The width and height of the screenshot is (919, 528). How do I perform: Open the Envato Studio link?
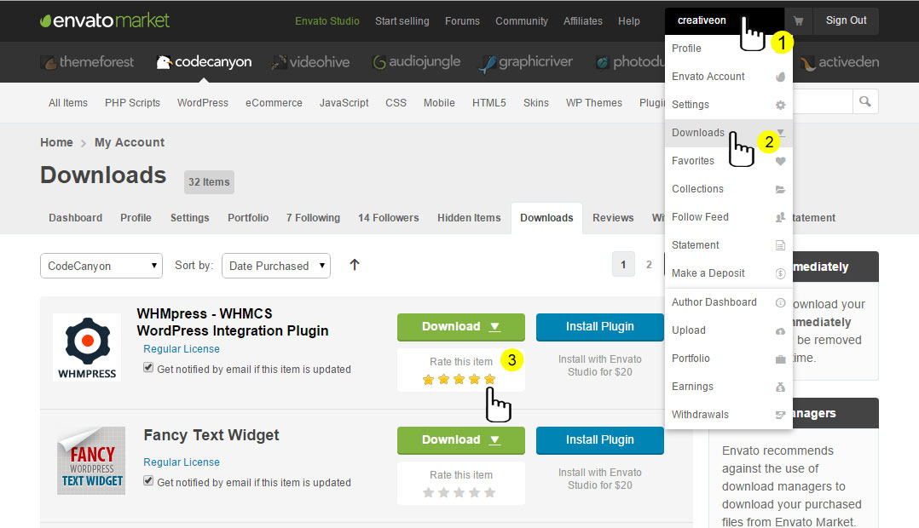(x=327, y=21)
